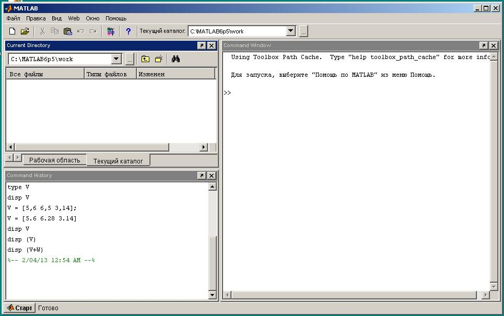Image resolution: width=504 pixels, height=316 pixels.
Task: Click the New file icon in toolbar
Action: (x=12, y=31)
